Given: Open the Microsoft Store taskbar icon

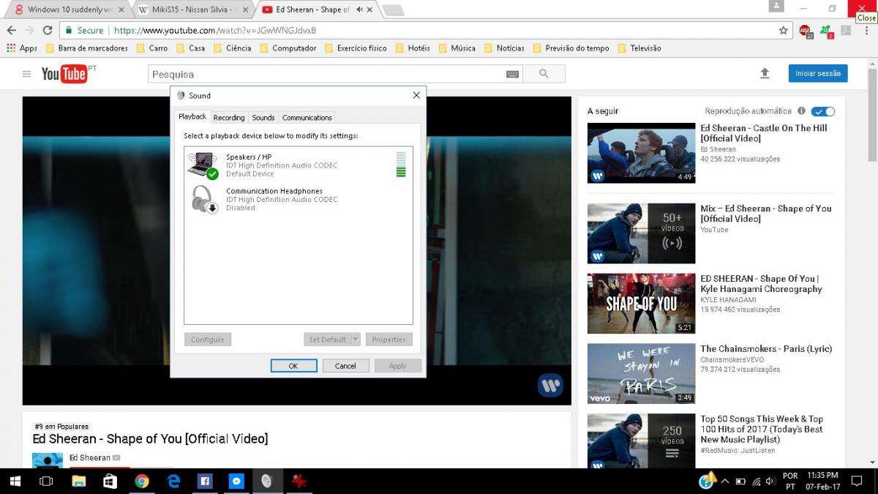Looking at the screenshot, I should (110, 481).
